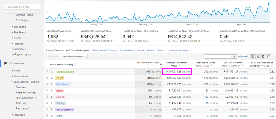Click the disabled Plot Rows button
This screenshot has width=276, height=119.
54,56
